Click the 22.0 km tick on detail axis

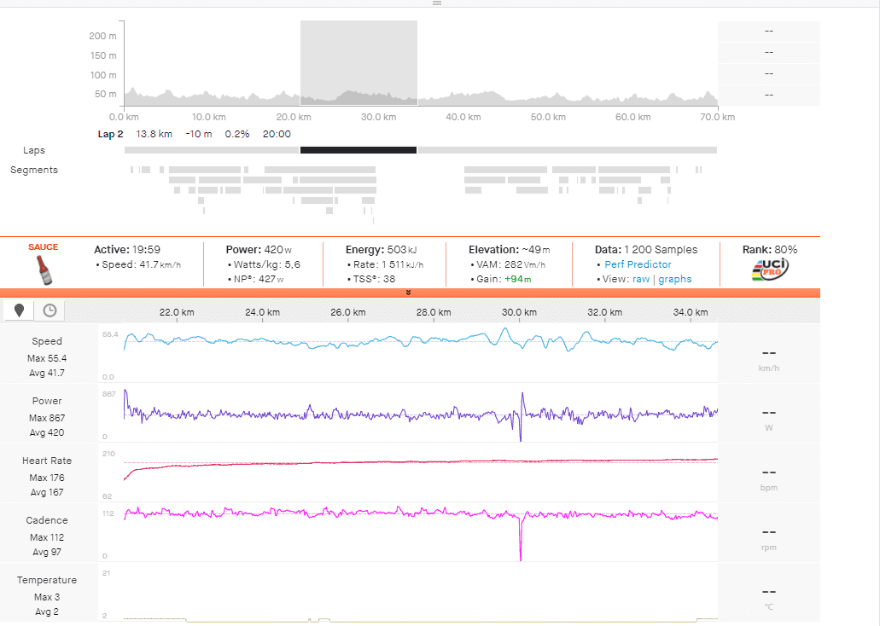pos(177,312)
